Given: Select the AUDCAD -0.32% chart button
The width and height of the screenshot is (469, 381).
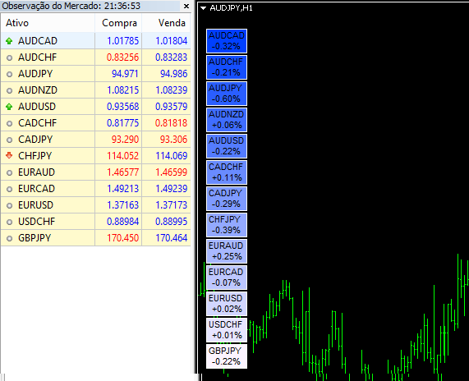Looking at the screenshot, I should pos(227,41).
